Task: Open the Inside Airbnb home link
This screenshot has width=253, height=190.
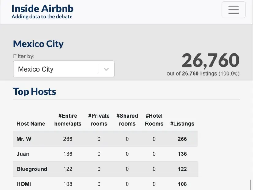Action: pos(42,8)
